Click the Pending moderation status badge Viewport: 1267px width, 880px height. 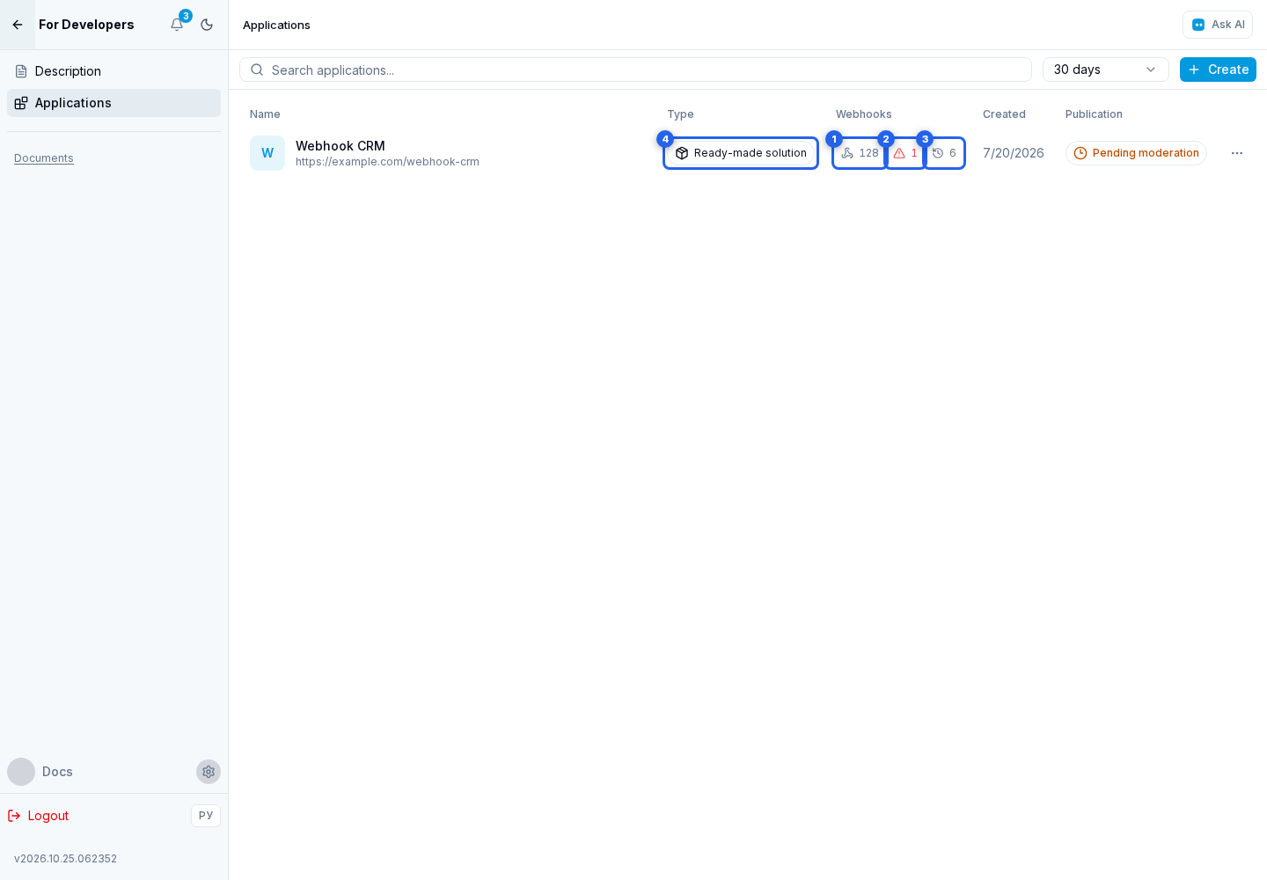click(1136, 153)
